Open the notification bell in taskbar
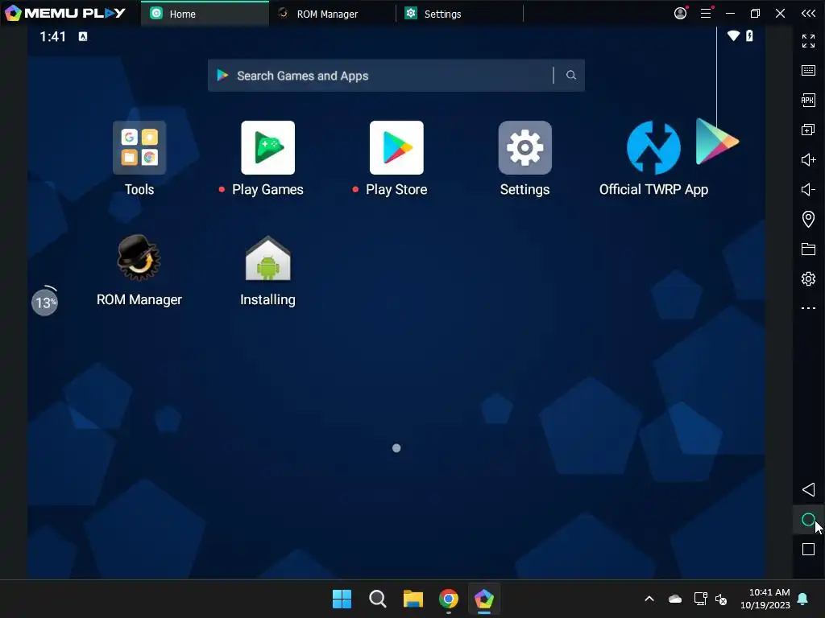 803,599
